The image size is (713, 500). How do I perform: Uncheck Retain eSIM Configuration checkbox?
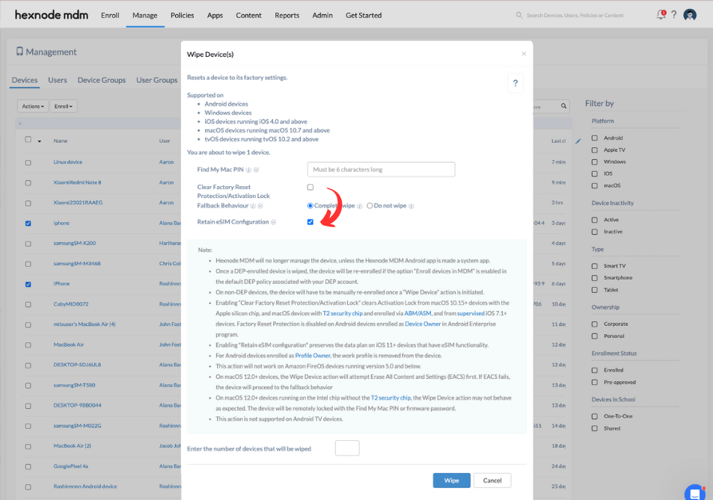click(x=310, y=222)
